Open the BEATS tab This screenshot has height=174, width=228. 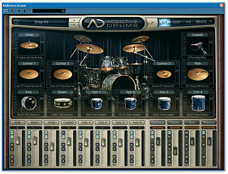(x=201, y=22)
